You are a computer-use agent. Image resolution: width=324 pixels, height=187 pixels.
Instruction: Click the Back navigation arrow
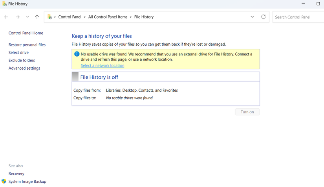(6, 17)
